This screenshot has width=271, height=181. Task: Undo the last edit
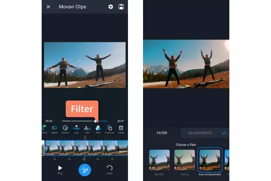pyautogui.click(x=109, y=169)
